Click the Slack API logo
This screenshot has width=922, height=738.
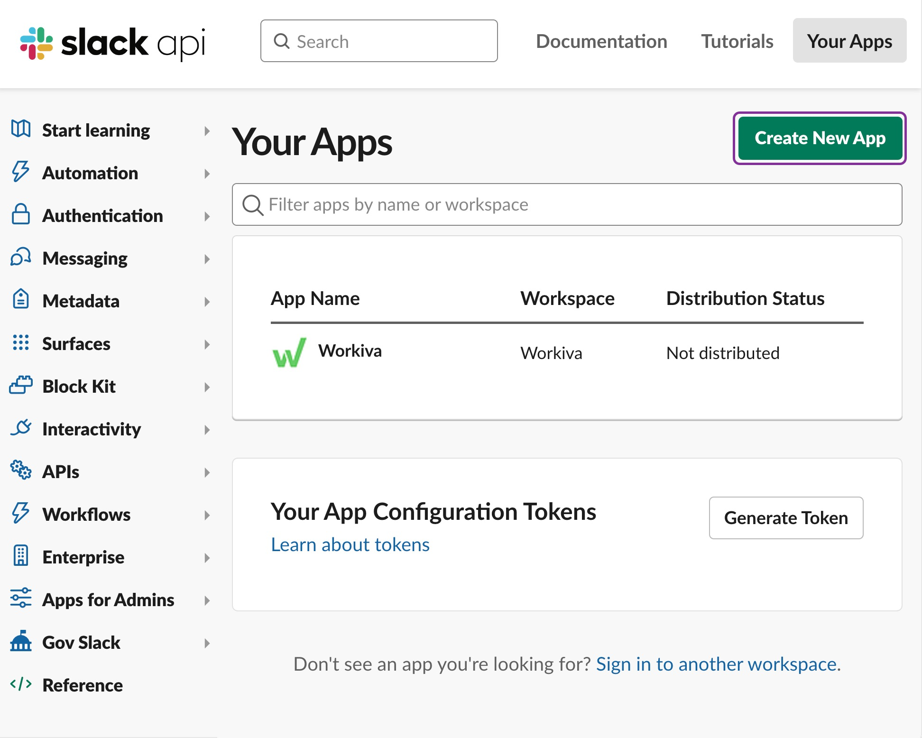click(x=112, y=43)
